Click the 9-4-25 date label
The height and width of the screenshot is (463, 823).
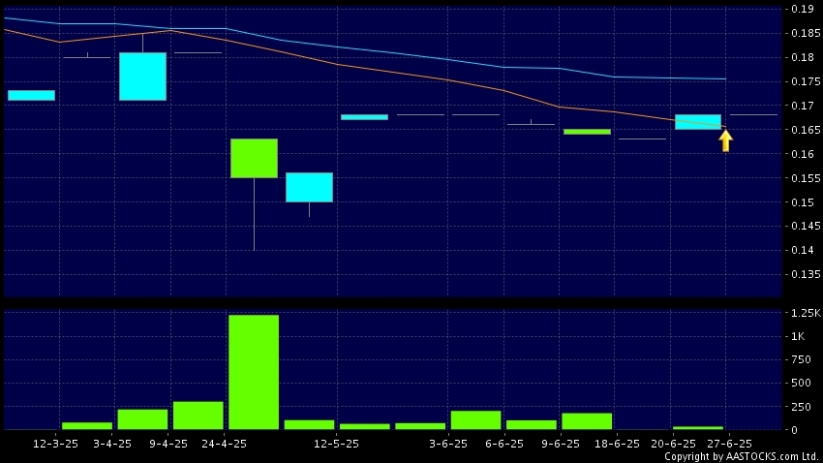coord(168,444)
